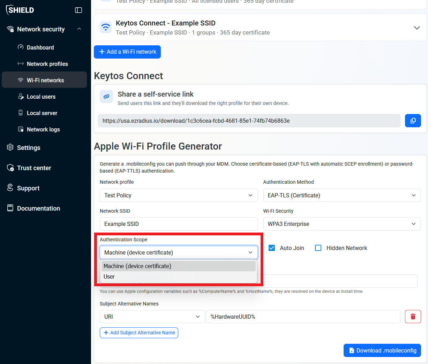
Task: Select the Wi-Fi networks menu item
Action: pyautogui.click(x=44, y=80)
